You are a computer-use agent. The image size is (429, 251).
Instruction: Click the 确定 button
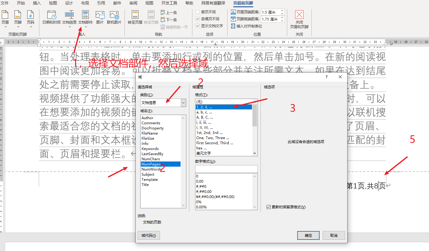point(308,235)
